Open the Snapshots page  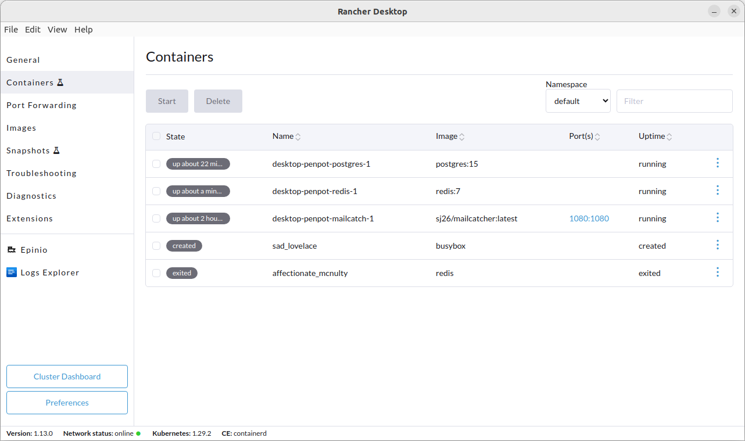point(67,150)
